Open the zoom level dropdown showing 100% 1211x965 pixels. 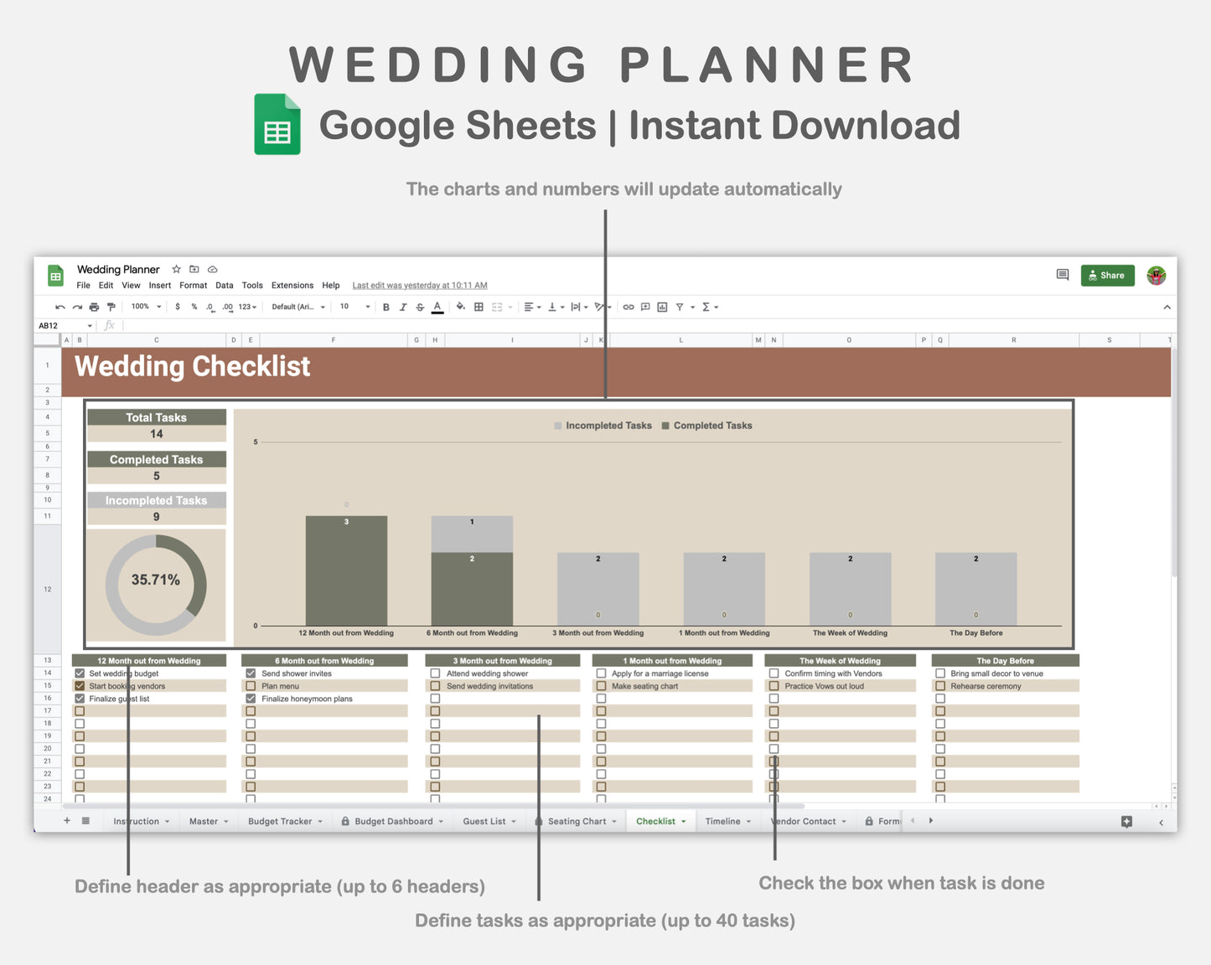pyautogui.click(x=144, y=307)
